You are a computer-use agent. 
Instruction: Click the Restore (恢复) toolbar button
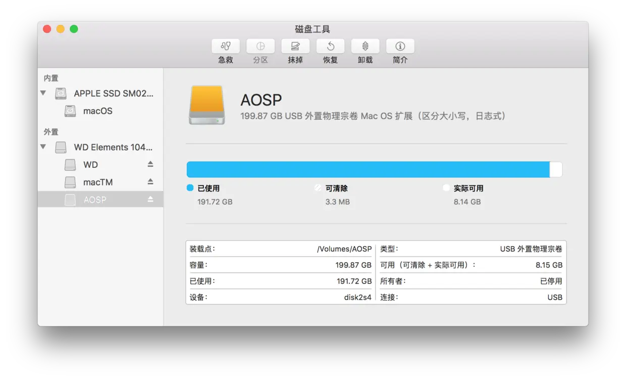point(330,46)
